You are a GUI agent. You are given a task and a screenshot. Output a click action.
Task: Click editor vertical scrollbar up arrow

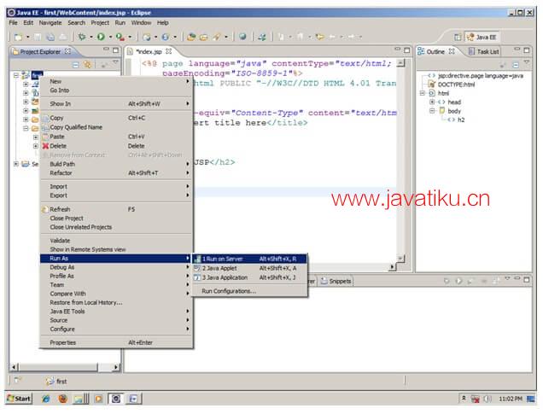tap(400, 63)
